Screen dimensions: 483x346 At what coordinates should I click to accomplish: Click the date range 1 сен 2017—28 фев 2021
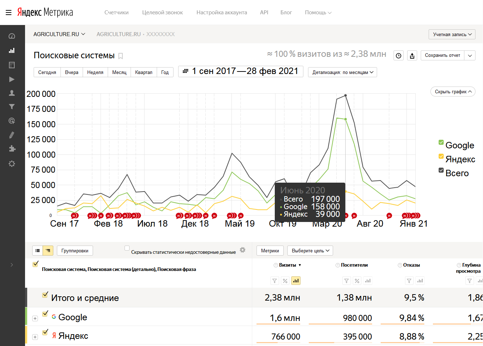click(241, 71)
